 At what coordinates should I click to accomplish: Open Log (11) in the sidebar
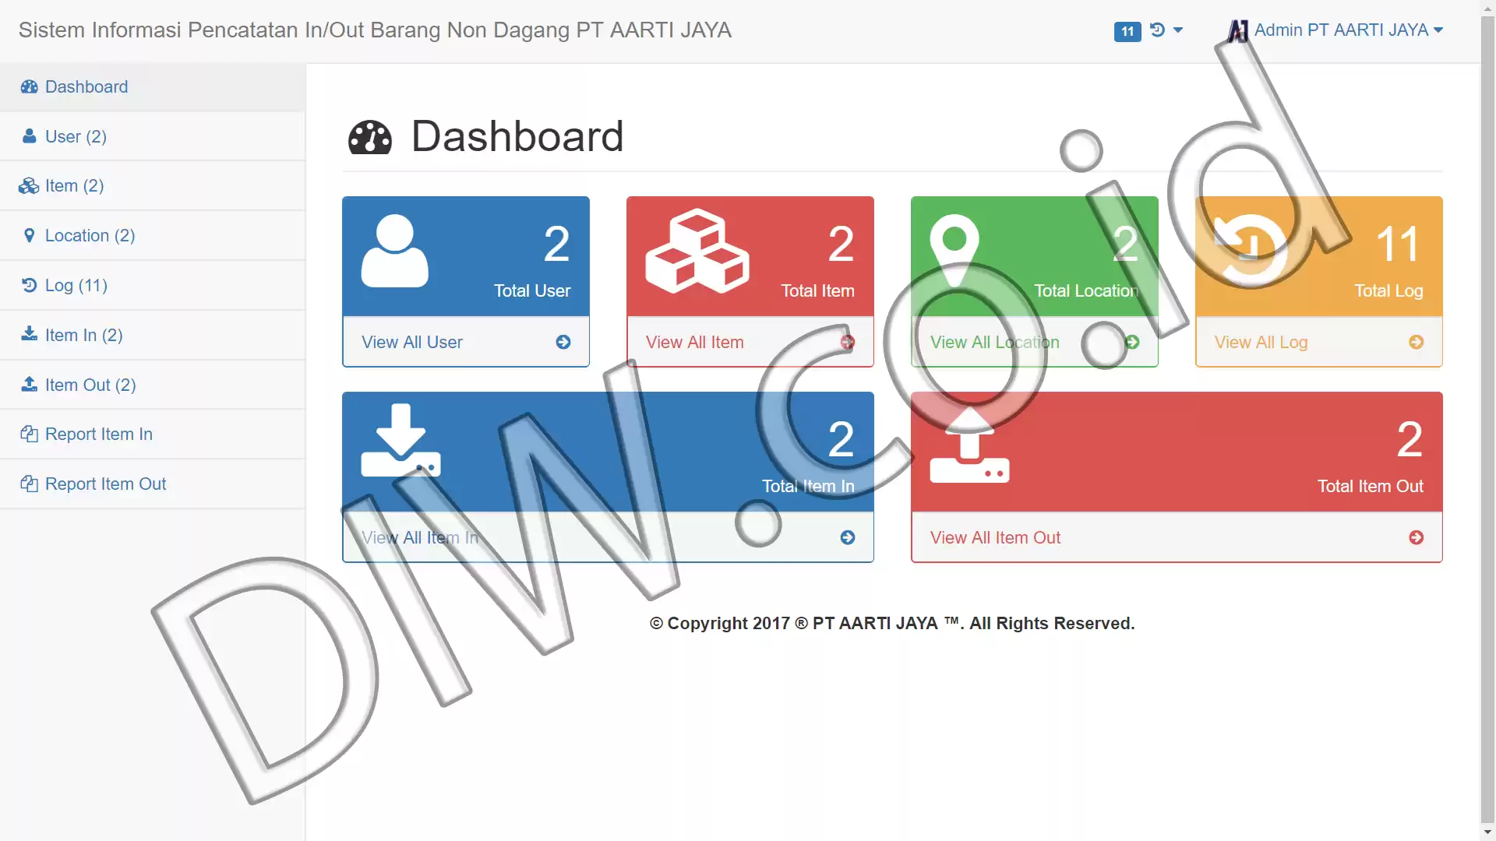152,285
